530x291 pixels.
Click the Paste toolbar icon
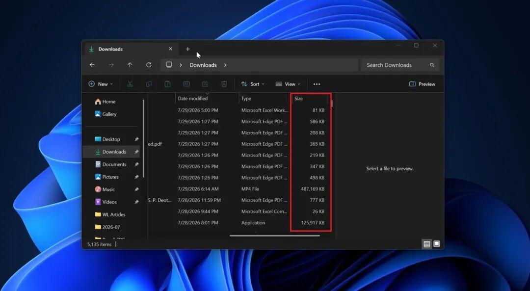pyautogui.click(x=167, y=84)
